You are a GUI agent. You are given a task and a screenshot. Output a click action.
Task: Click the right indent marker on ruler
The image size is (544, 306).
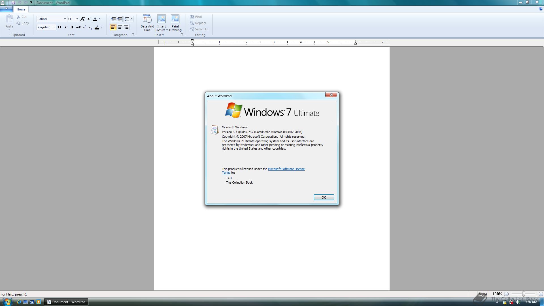tap(355, 43)
